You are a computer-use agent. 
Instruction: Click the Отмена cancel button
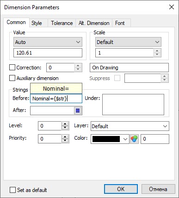tap(158, 189)
